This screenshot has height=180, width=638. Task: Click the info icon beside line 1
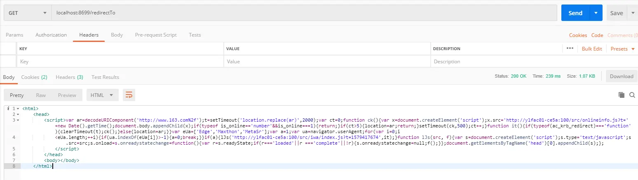[x=9, y=108]
